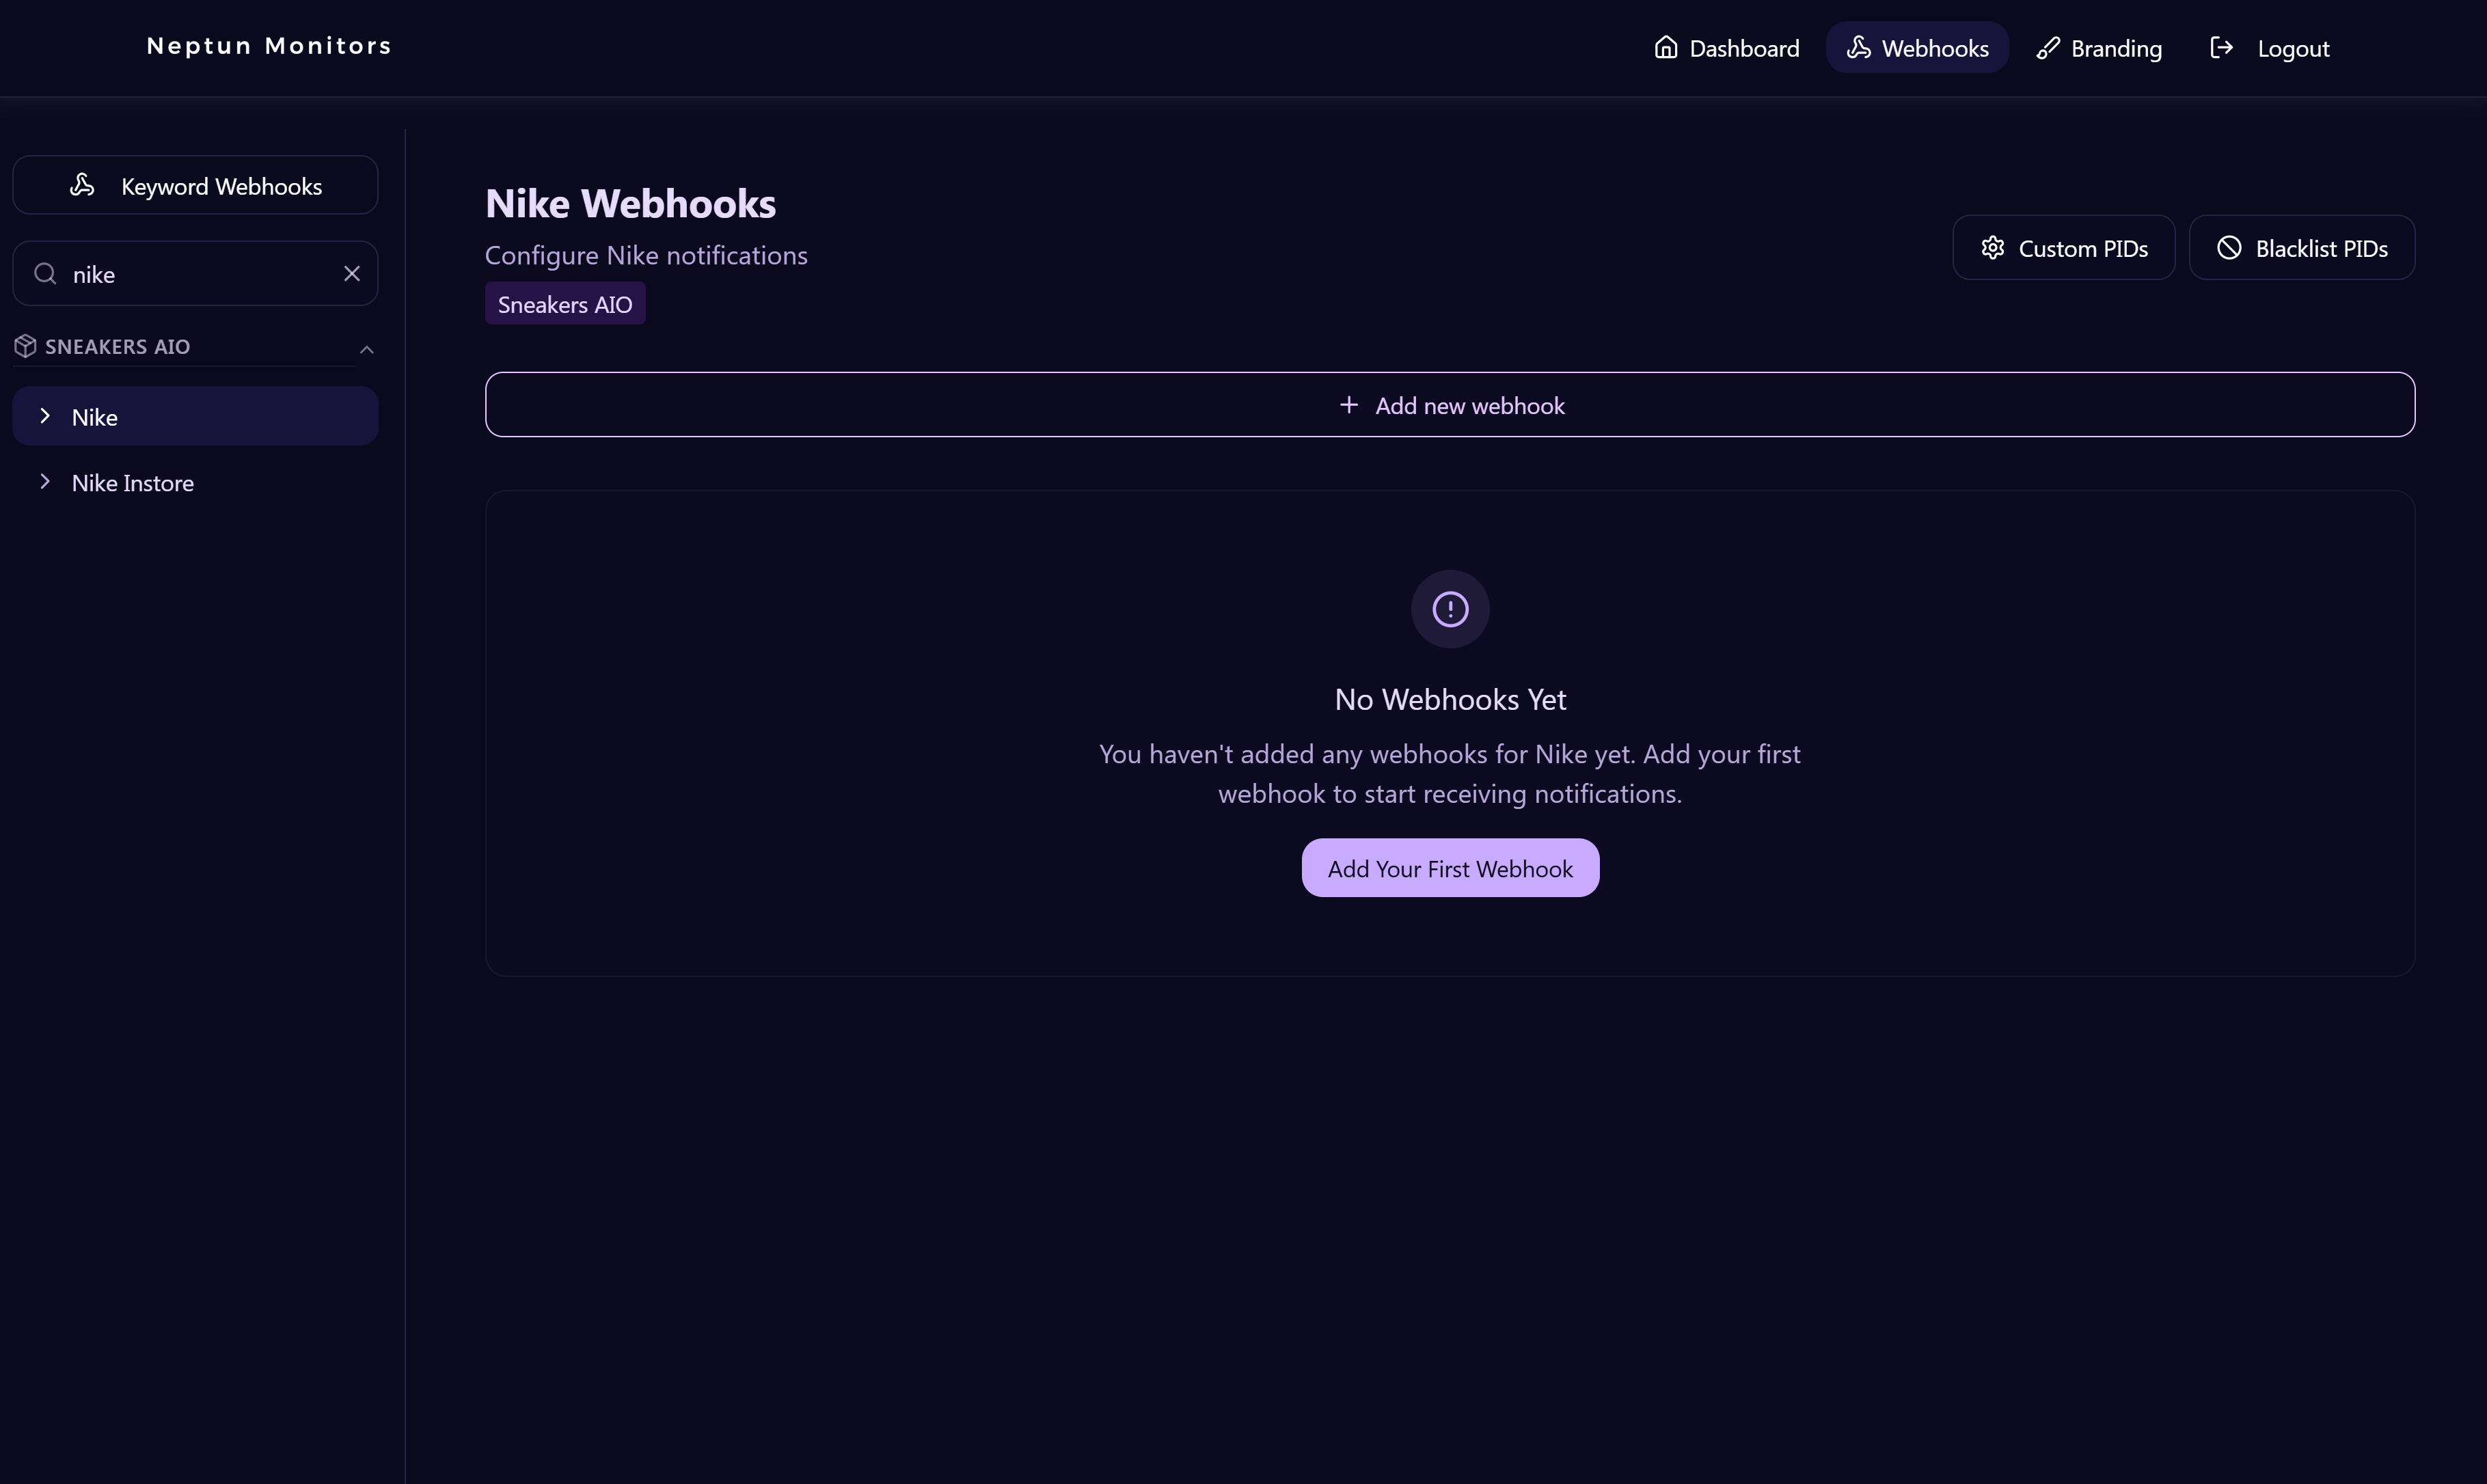The image size is (2487, 1484).
Task: Click the No Webhooks alert icon
Action: 1450,609
